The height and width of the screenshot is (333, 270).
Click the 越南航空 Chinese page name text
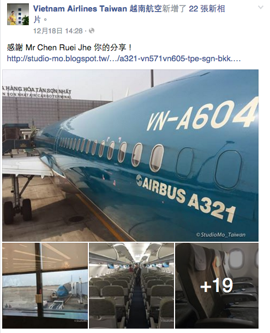(x=146, y=9)
